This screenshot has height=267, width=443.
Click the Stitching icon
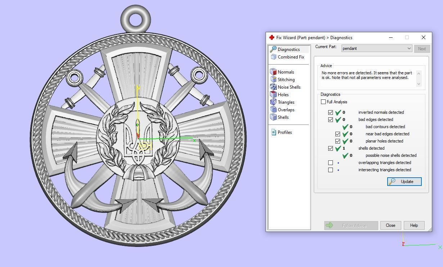coord(273,79)
